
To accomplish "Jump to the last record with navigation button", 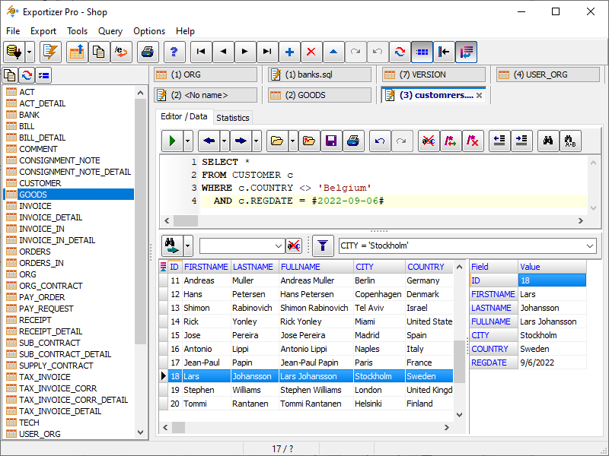I will [267, 53].
